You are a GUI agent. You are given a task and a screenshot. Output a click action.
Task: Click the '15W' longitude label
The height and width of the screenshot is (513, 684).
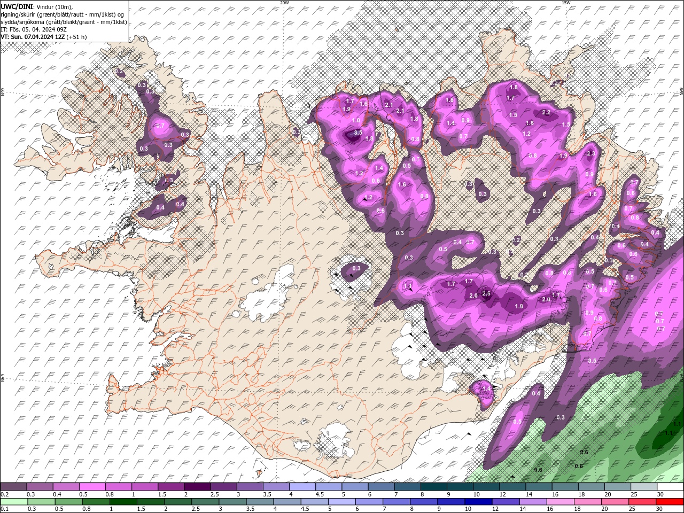[566, 3]
